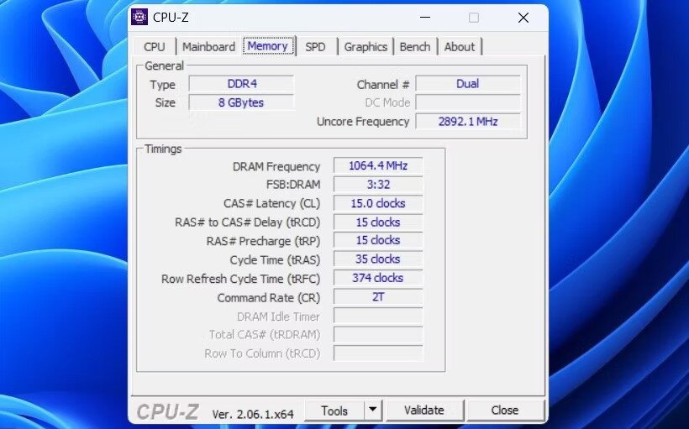
Task: Click the Command Rate (CR) label
Action: click(x=269, y=298)
